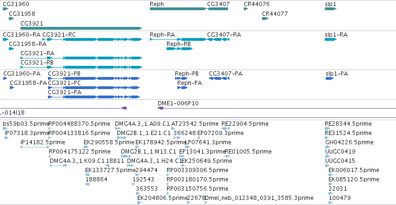This screenshot has height=205, width=396.
Task: Click the CG3407-PA protein feature
Action: pyautogui.click(x=219, y=78)
